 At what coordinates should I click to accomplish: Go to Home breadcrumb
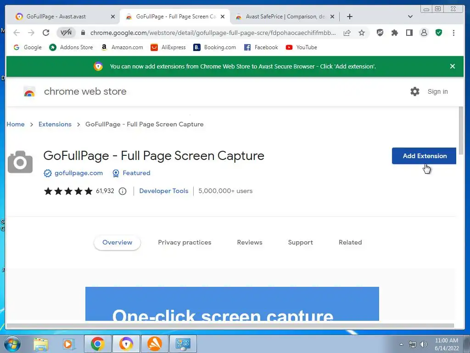point(16,124)
